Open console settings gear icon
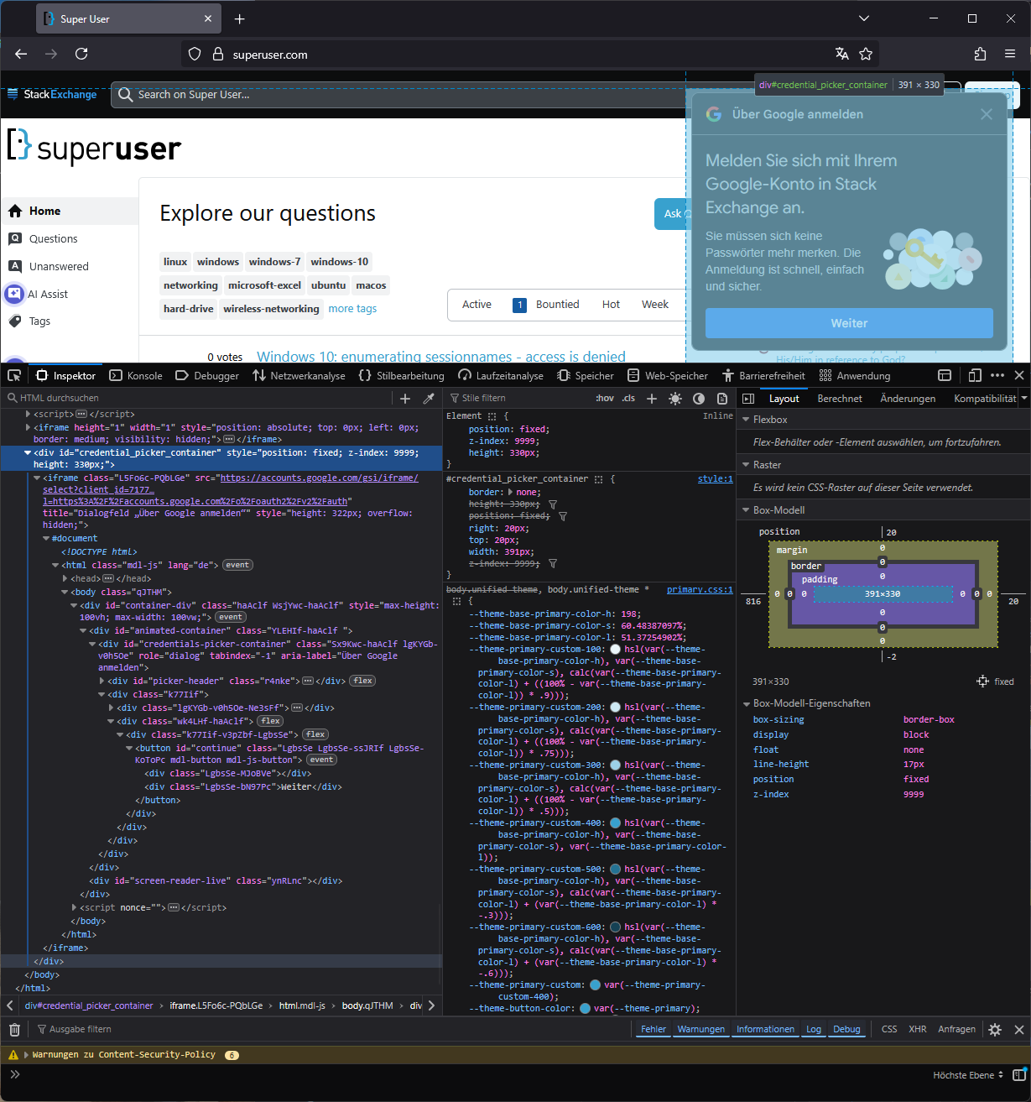 (995, 1029)
